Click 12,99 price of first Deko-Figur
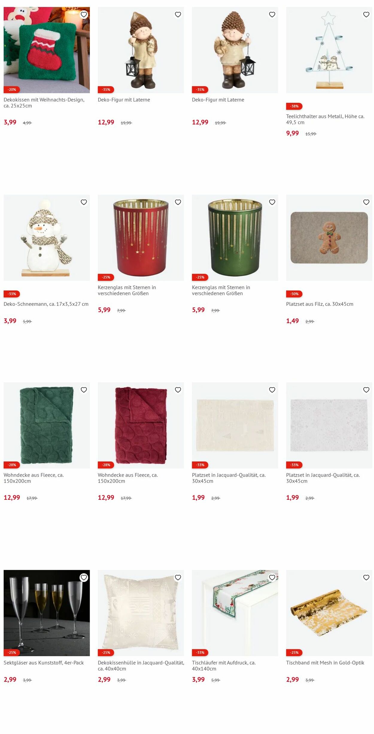This screenshot has height=734, width=374. [x=106, y=122]
